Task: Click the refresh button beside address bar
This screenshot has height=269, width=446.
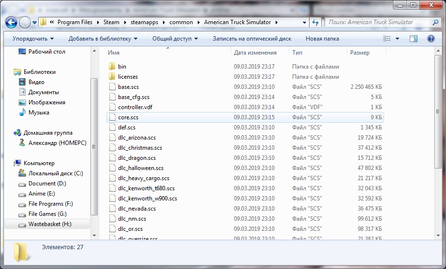Action: pyautogui.click(x=315, y=22)
